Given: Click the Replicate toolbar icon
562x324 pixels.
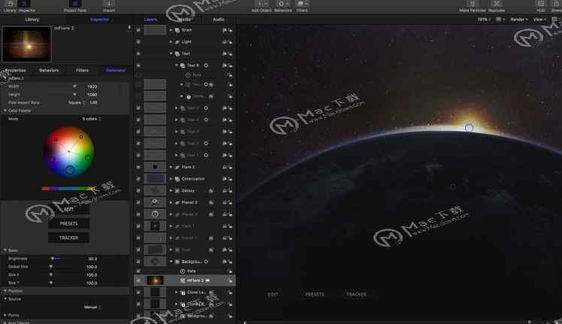Looking at the screenshot, I should (x=497, y=4).
